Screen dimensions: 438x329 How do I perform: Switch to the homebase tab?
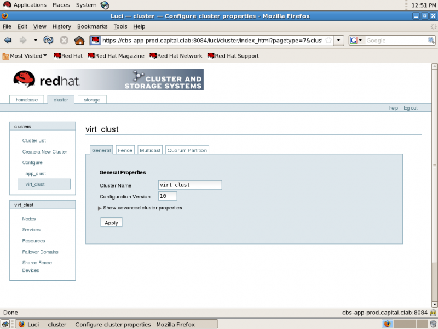(27, 100)
